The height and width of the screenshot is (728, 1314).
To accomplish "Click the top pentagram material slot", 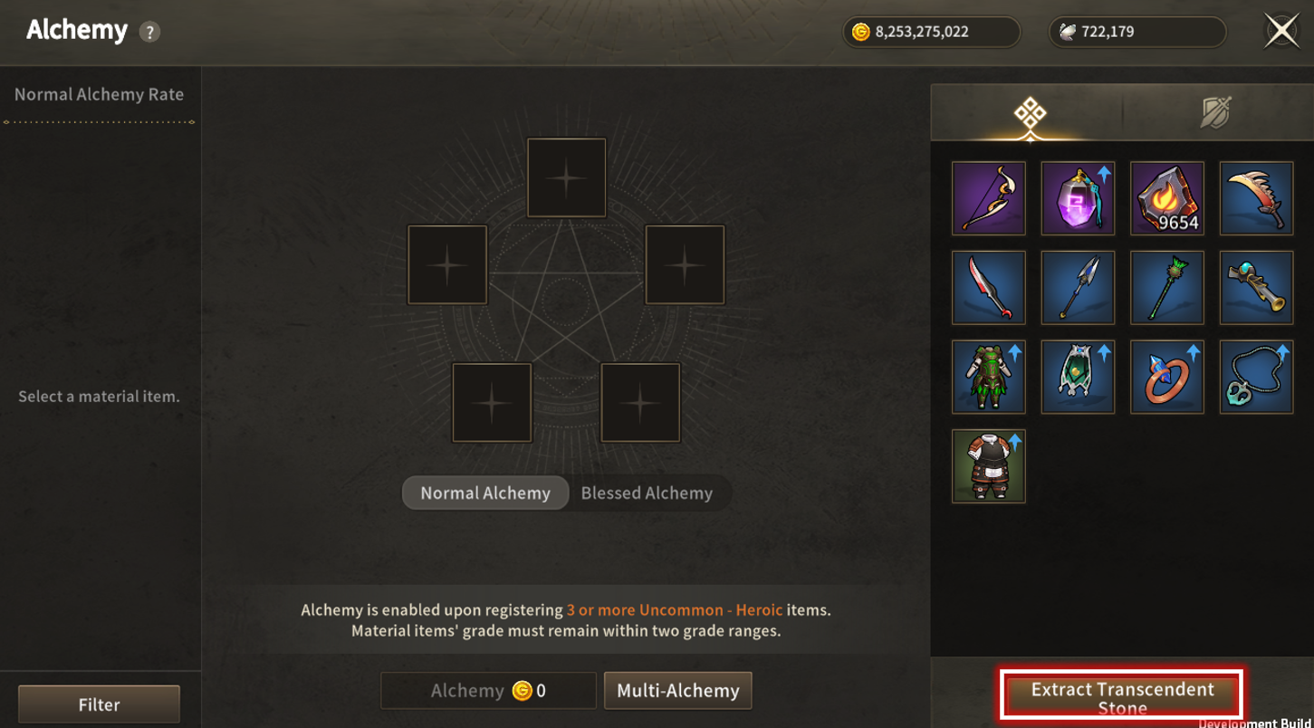I will 566,177.
